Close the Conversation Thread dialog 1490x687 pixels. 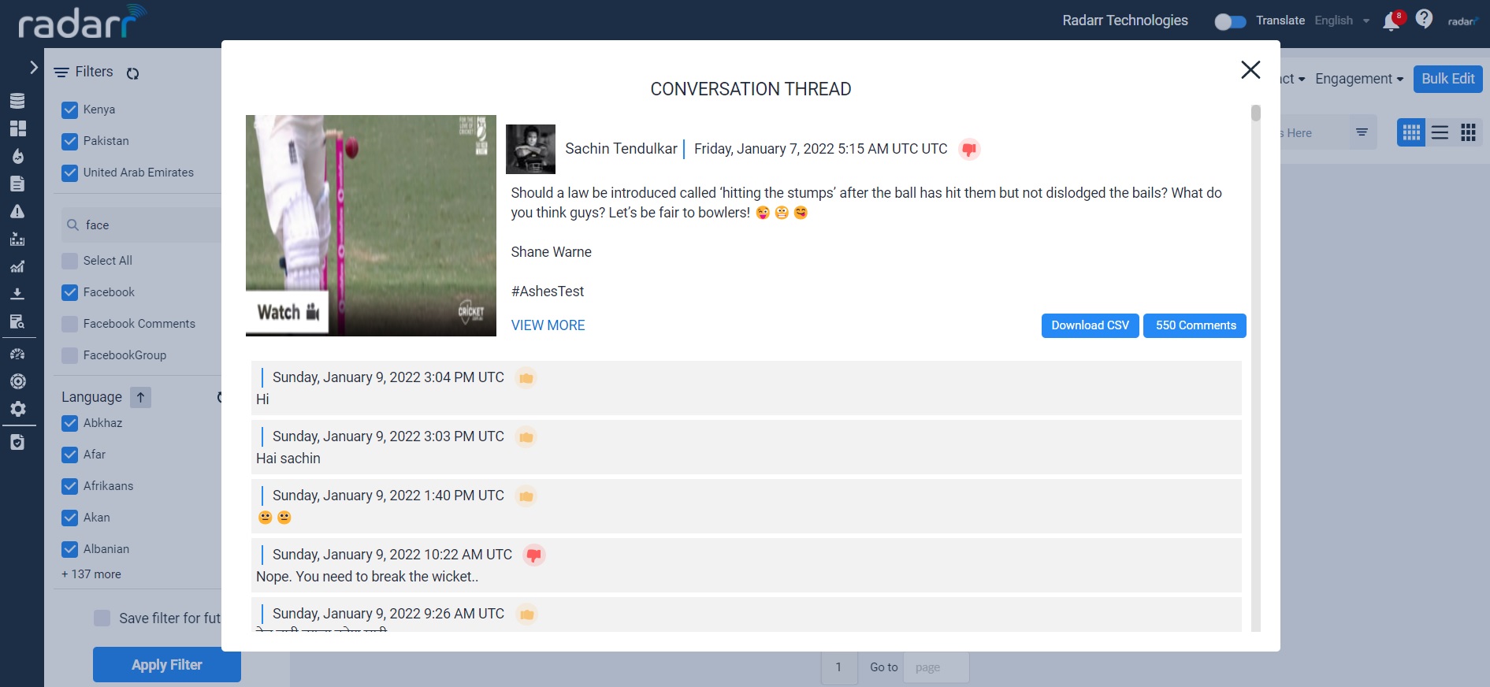1250,69
